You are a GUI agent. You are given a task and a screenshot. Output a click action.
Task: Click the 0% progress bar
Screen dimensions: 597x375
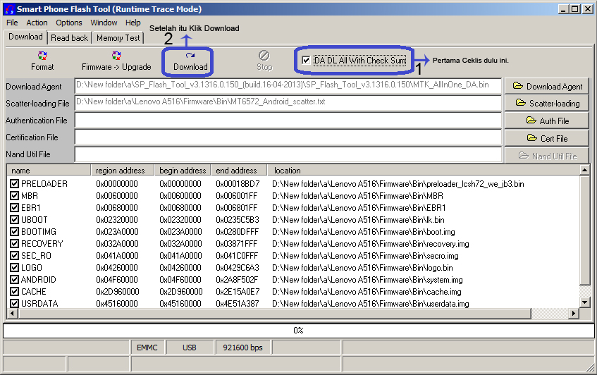[299, 330]
